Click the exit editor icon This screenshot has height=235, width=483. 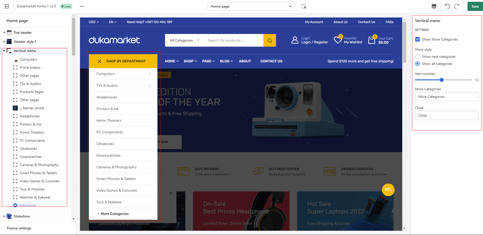(7, 6)
